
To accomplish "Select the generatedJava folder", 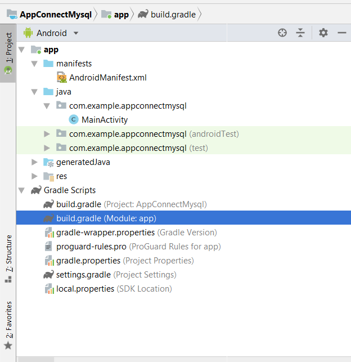I will 183,162.
